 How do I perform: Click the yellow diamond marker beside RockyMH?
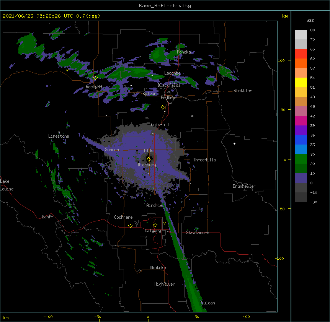coord(95,78)
